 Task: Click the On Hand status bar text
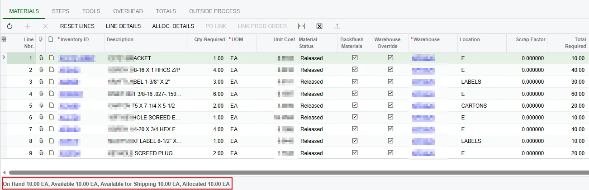point(117,184)
